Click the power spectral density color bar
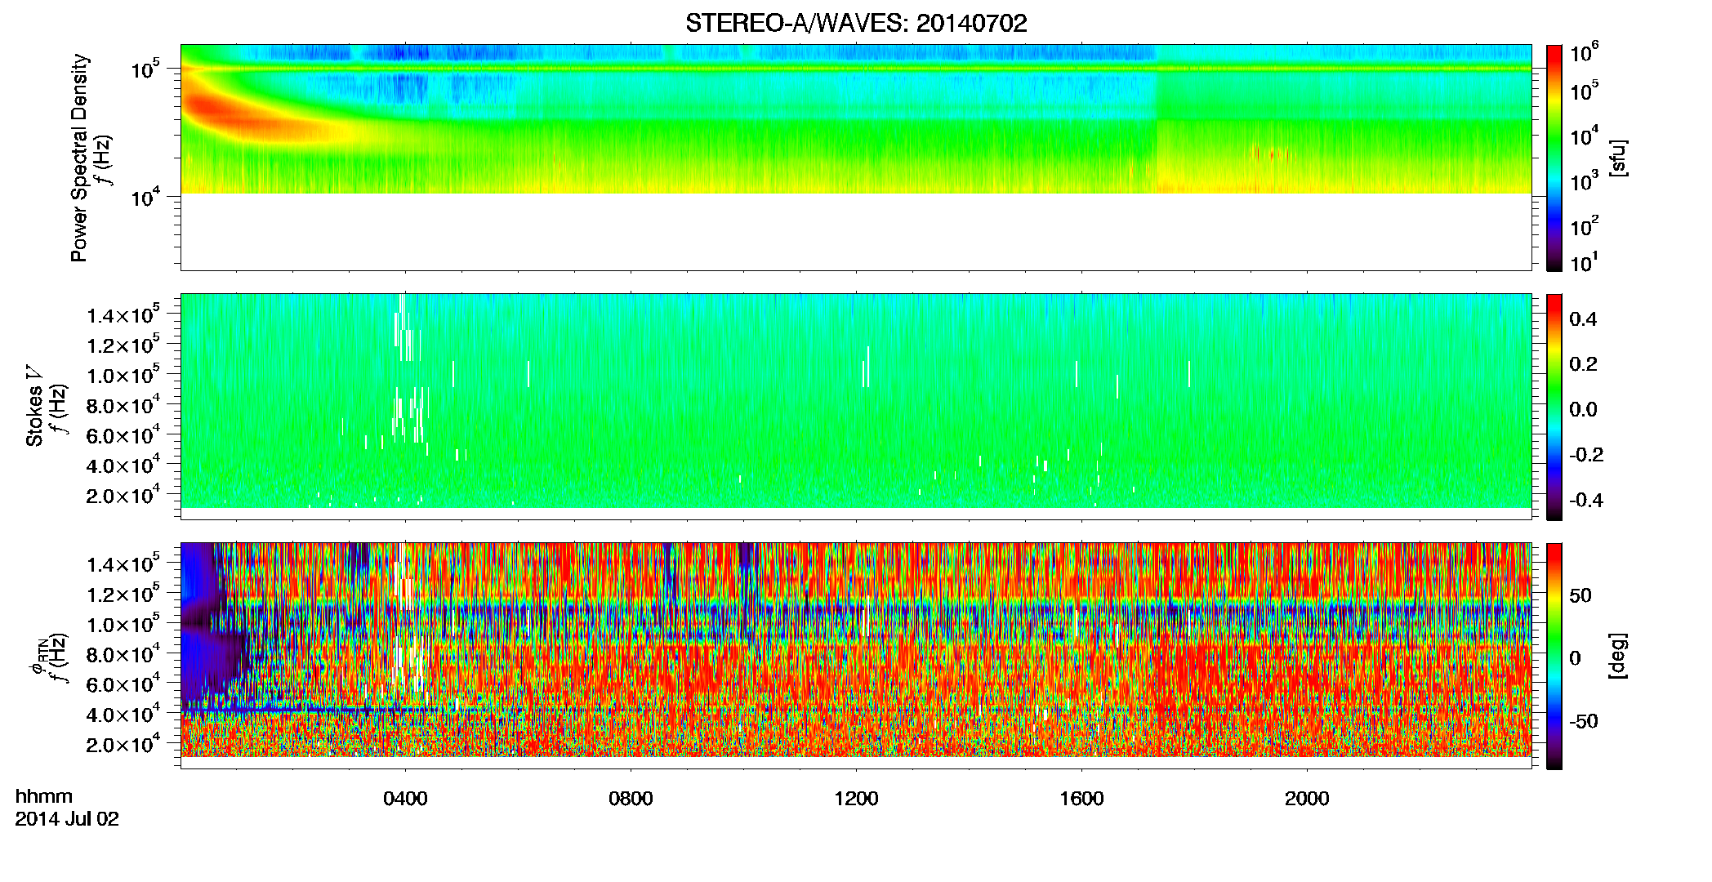Viewport: 1712px width, 882px height. pyautogui.click(x=1554, y=158)
